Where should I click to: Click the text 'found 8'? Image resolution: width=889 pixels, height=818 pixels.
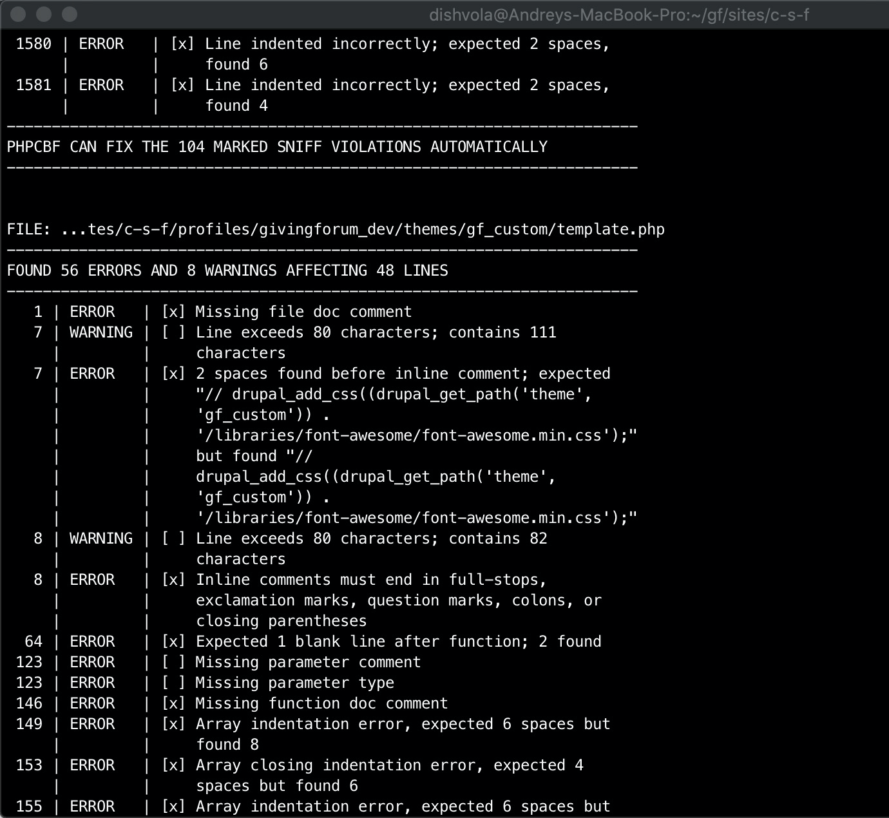[227, 745]
